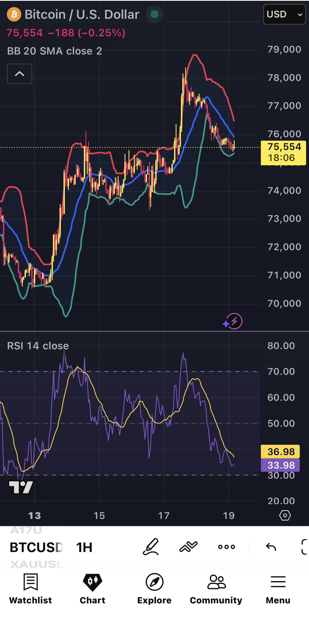Select the BB 20 SMA close indicator label
This screenshot has width=309, height=633.
point(54,51)
